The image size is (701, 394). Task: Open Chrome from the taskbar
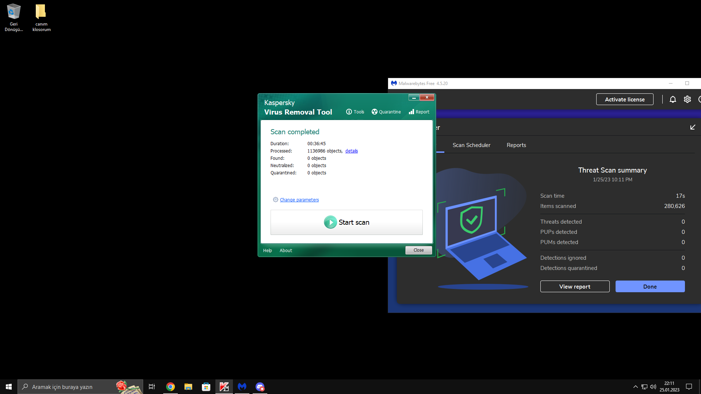[x=170, y=387]
